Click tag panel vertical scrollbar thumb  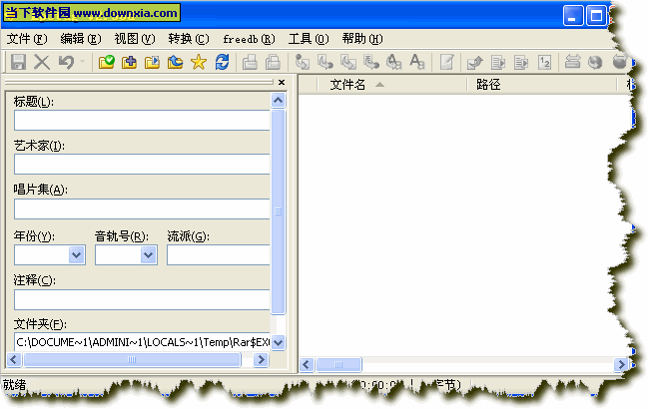279,211
